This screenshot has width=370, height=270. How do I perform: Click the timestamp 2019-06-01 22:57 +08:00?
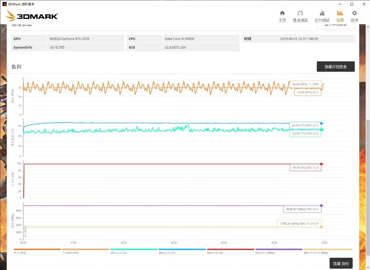pos(299,39)
